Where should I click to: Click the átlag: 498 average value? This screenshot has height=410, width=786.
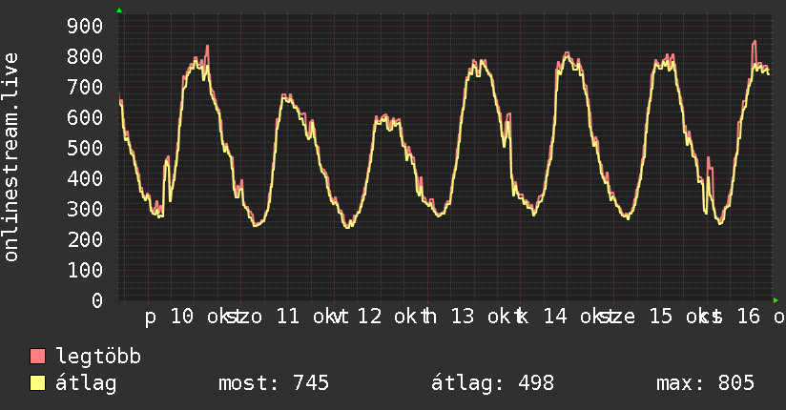click(x=493, y=383)
